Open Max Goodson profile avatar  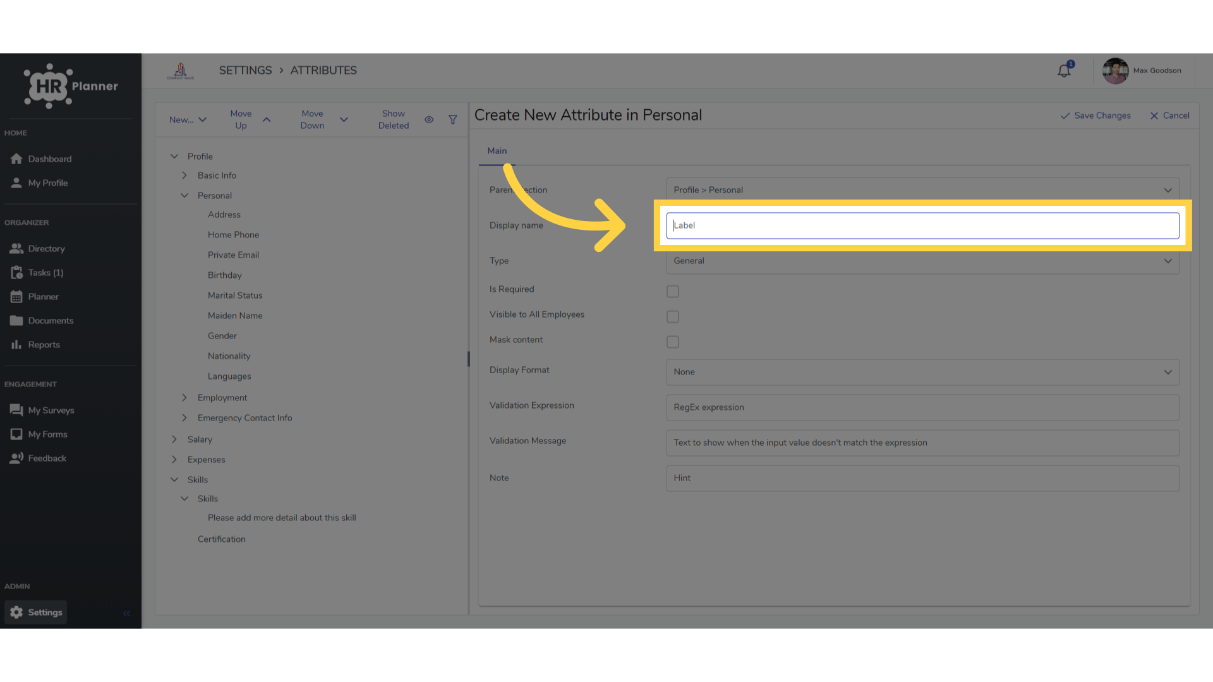pos(1115,71)
